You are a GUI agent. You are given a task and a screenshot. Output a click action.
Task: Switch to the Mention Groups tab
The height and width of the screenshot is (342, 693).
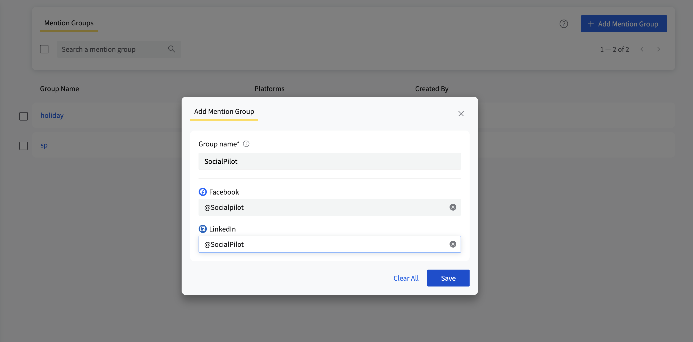coord(69,23)
